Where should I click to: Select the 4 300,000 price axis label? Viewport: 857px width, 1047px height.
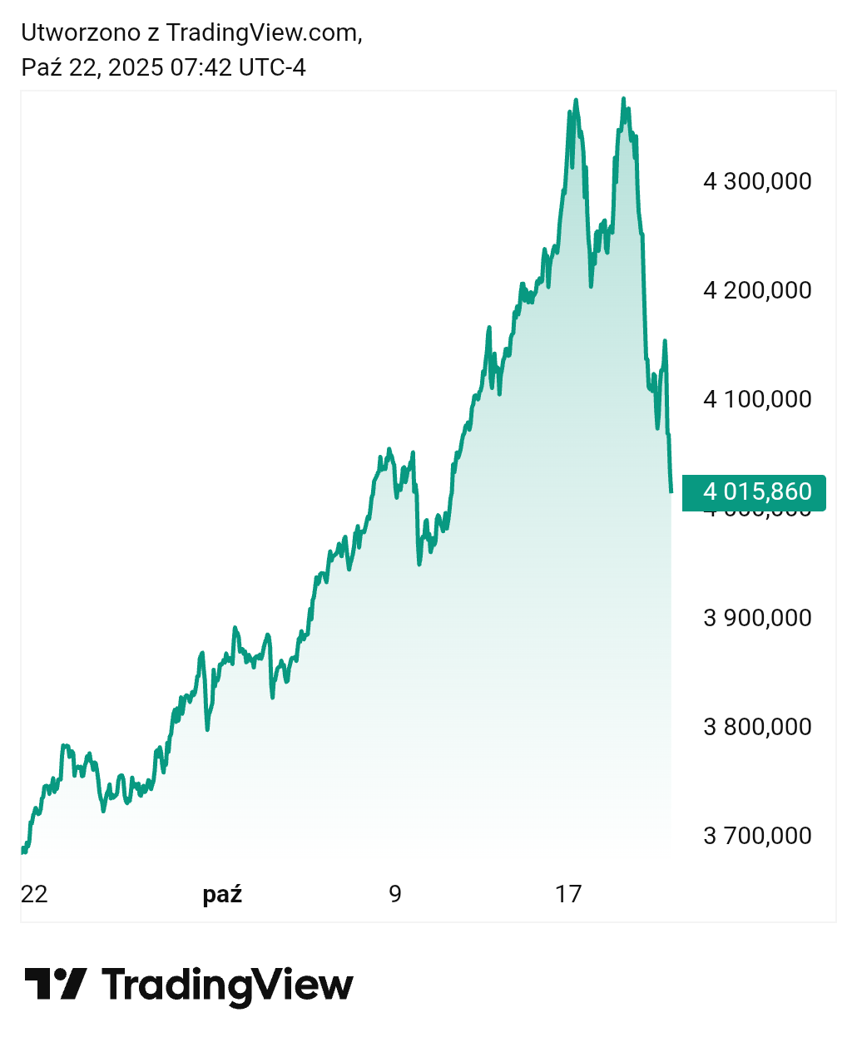757,181
